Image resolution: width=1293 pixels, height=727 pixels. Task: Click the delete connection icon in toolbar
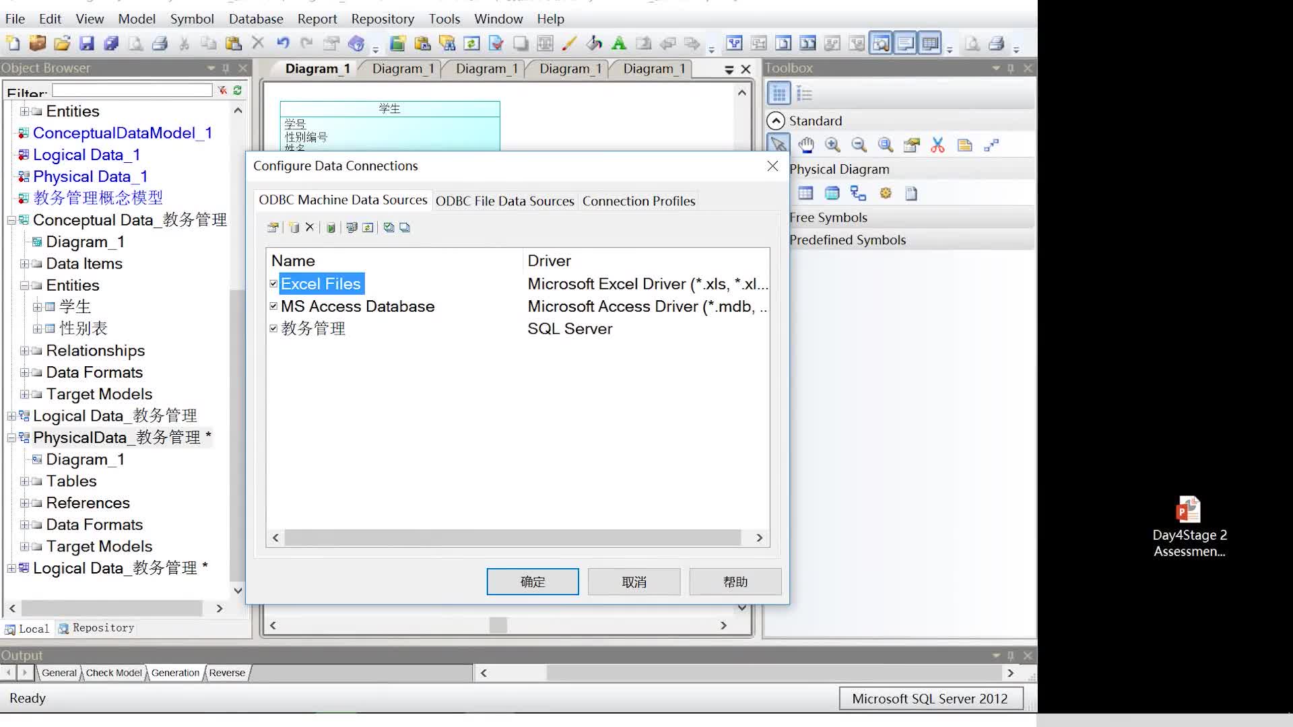(x=310, y=228)
